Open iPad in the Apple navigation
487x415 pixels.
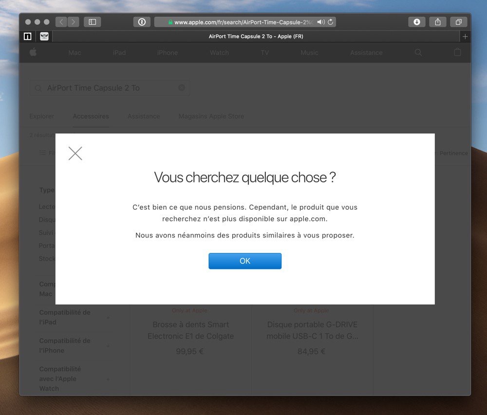[x=119, y=53]
